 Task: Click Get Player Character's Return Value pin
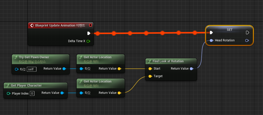(62, 93)
